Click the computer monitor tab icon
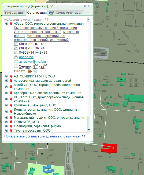The width and height of the screenshot is (144, 175). click(51, 13)
